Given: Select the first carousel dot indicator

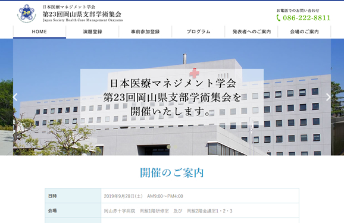Looking at the screenshot, I should [168, 147].
